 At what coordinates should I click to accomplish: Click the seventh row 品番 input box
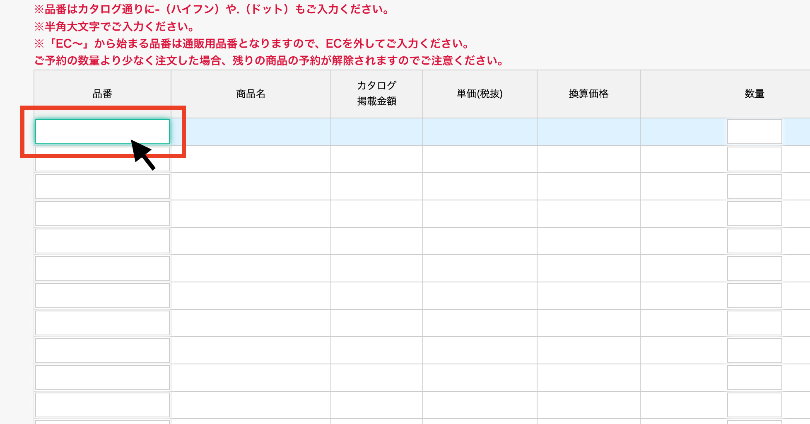102,296
